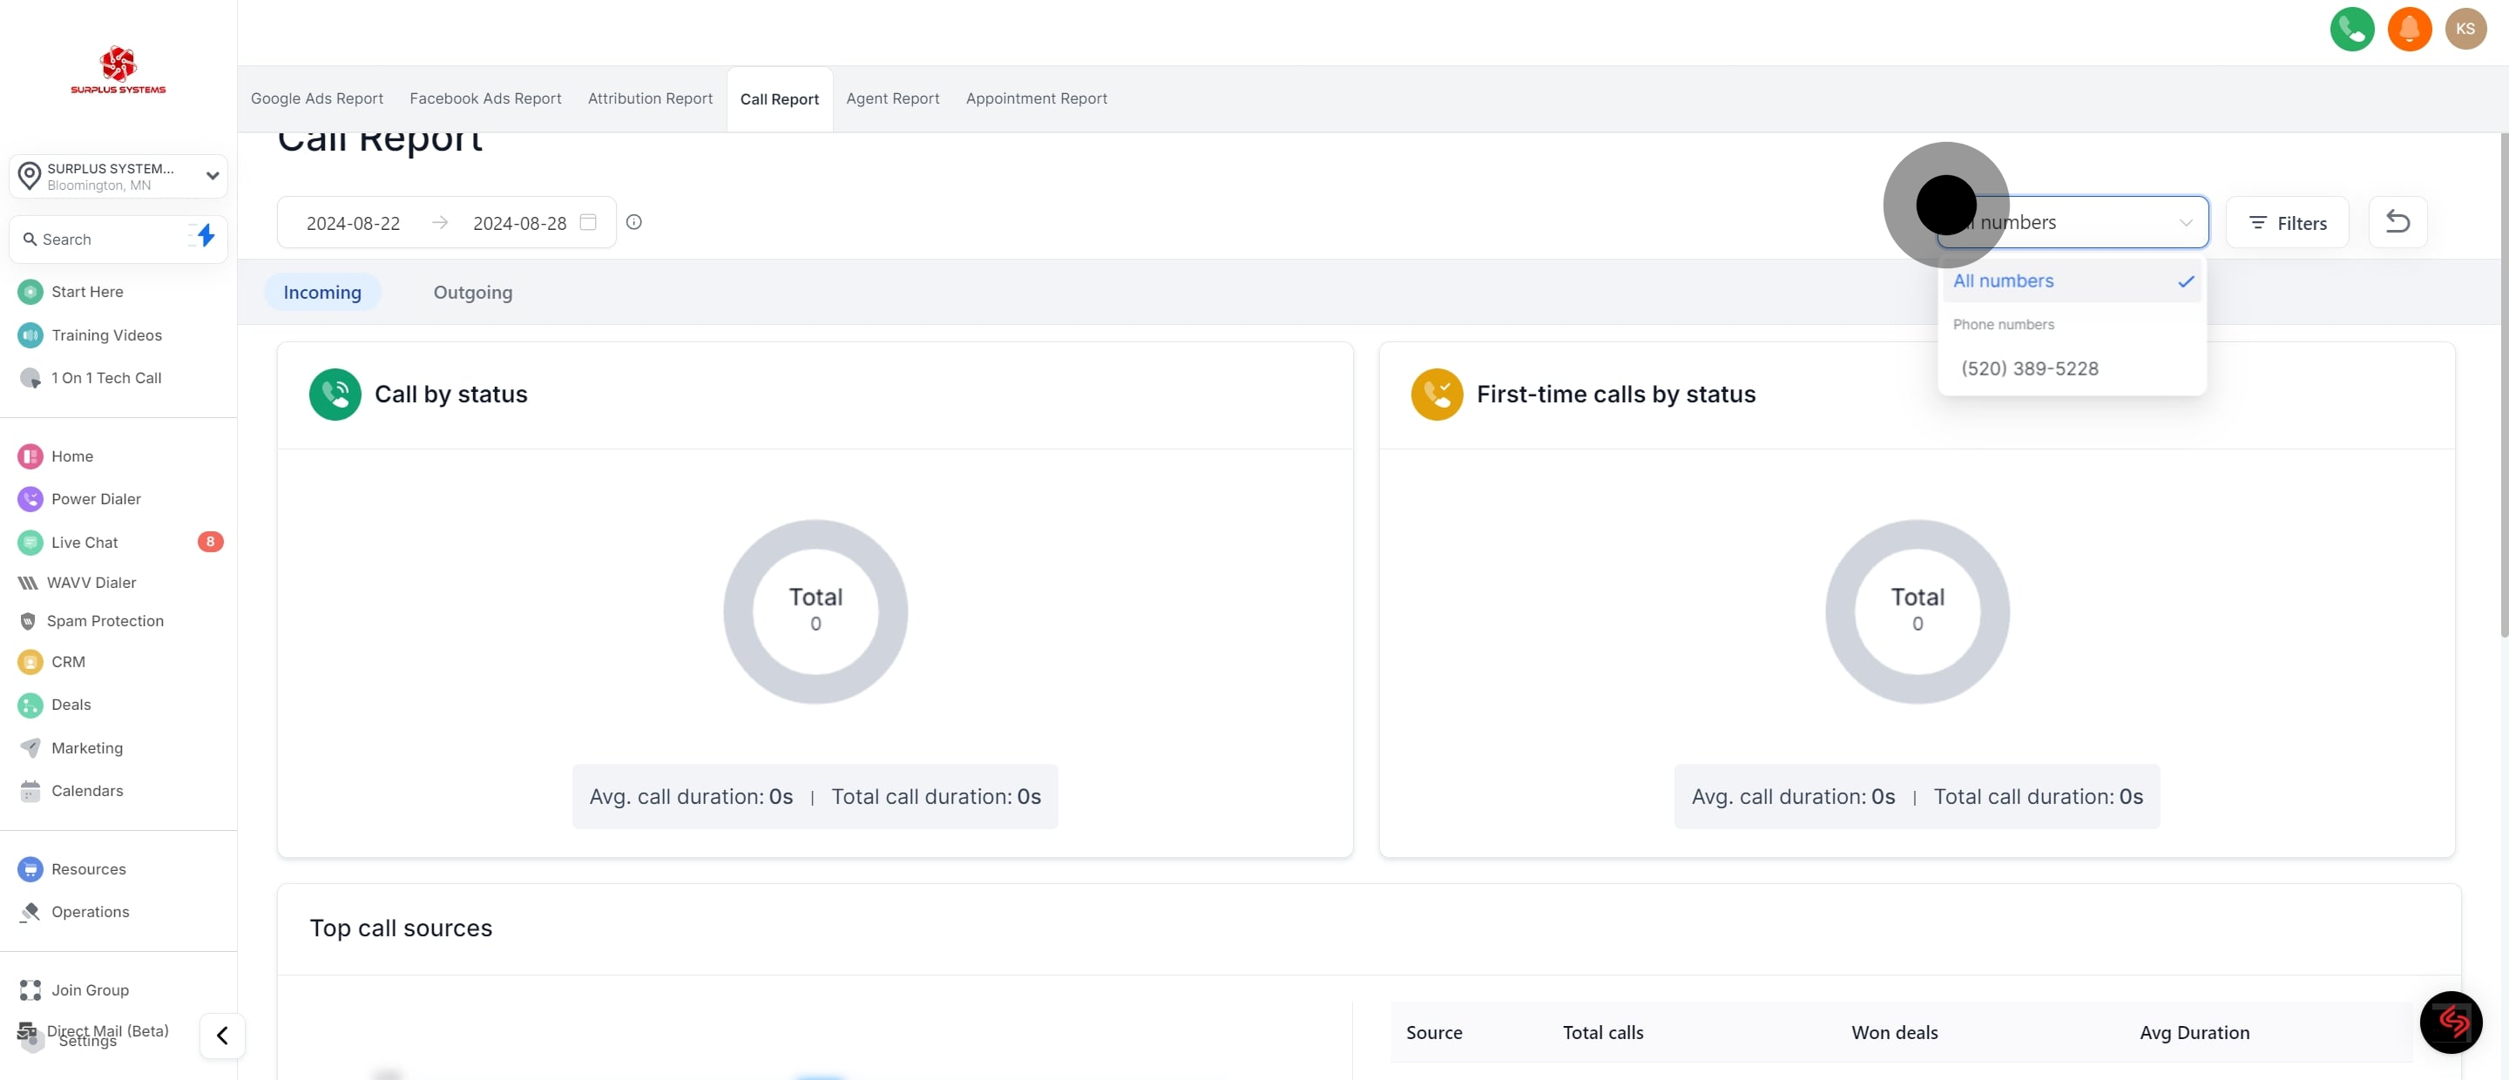Switch to Outgoing calls view
The image size is (2509, 1080).
472,292
